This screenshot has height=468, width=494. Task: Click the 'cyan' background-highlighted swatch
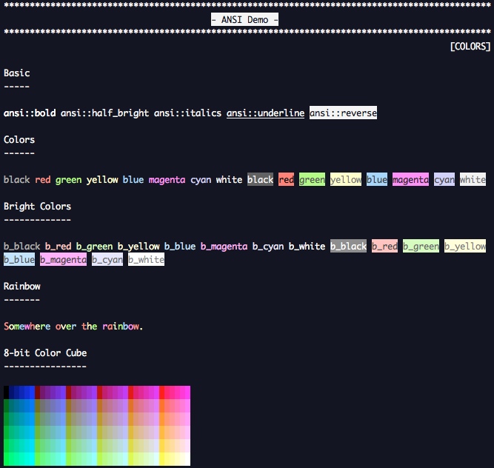tap(444, 179)
